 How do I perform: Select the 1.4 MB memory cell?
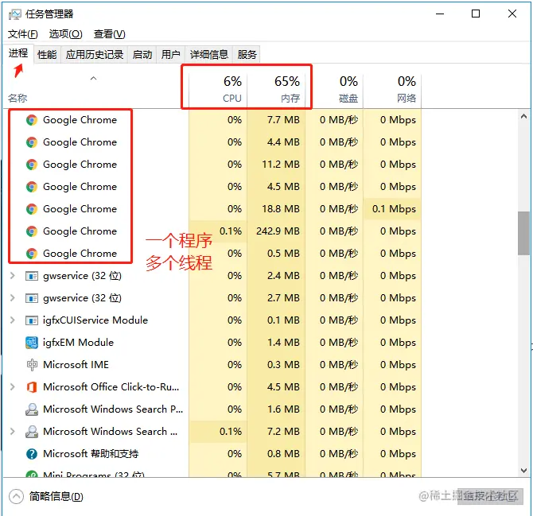276,343
